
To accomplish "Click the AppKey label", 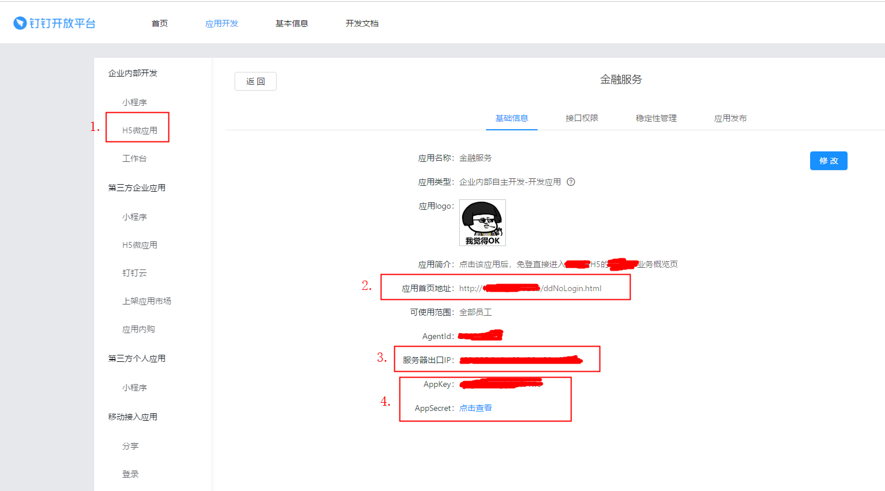I will click(x=439, y=384).
